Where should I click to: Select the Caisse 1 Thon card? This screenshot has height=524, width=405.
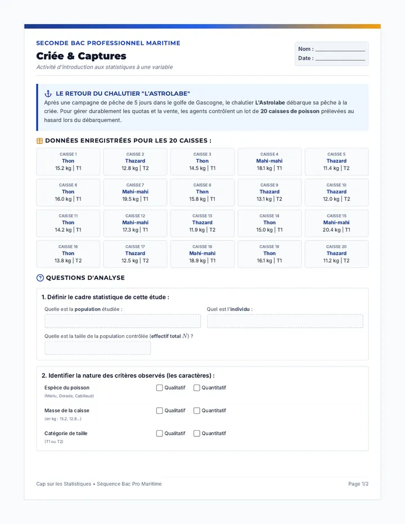pyautogui.click(x=68, y=162)
